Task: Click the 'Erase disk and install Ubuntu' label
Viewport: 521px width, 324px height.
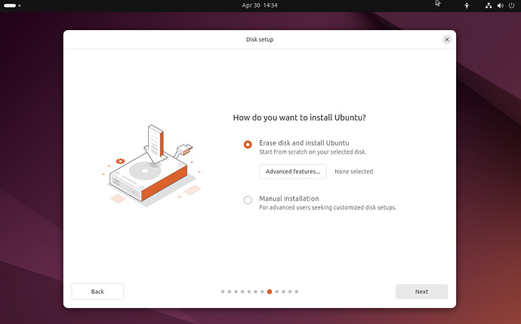Action: tap(304, 143)
